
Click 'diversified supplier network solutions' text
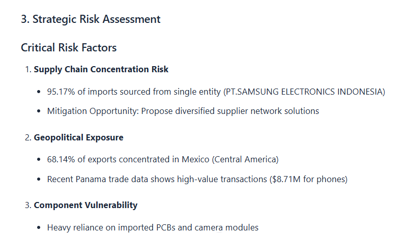247,111
